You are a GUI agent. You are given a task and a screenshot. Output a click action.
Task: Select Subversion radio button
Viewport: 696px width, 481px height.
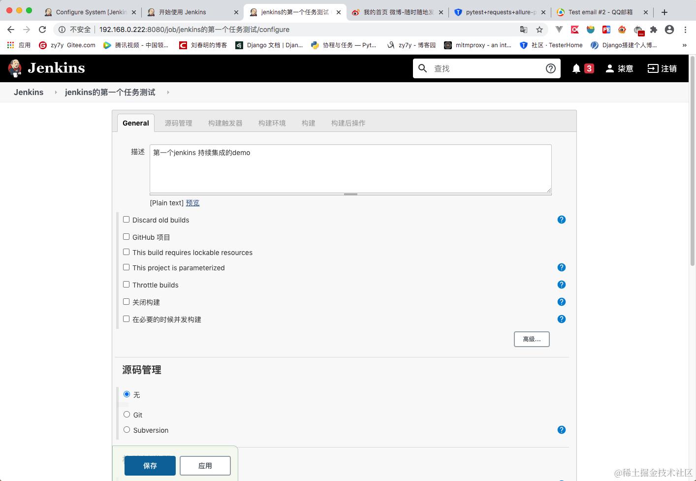tap(127, 430)
